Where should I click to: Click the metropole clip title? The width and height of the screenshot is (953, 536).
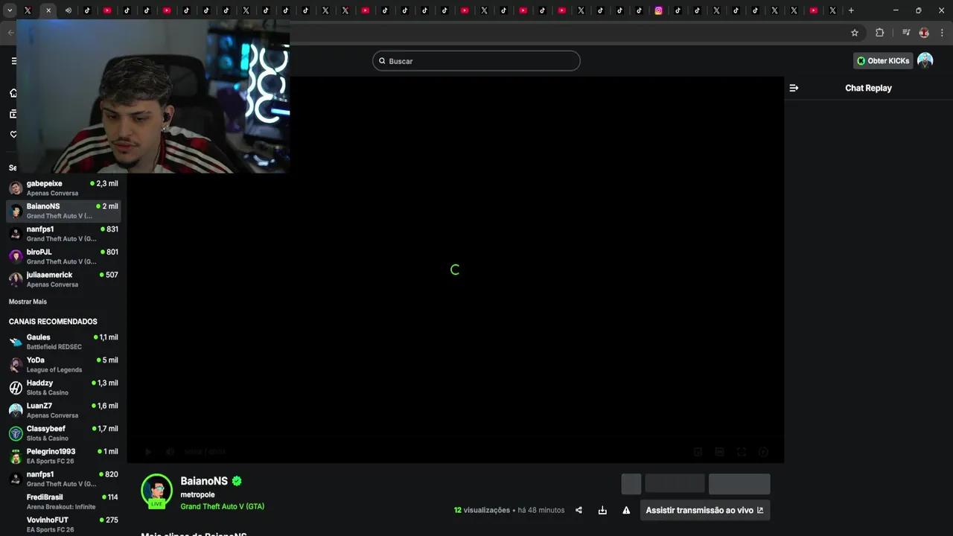coord(197,494)
